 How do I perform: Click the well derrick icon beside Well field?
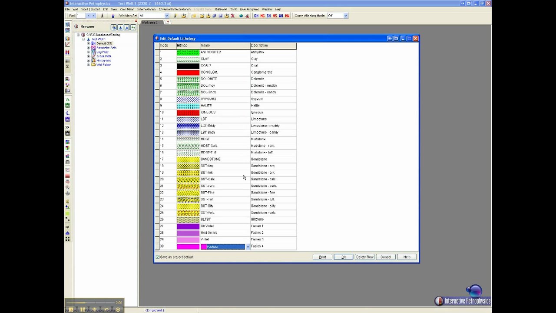coord(102,16)
